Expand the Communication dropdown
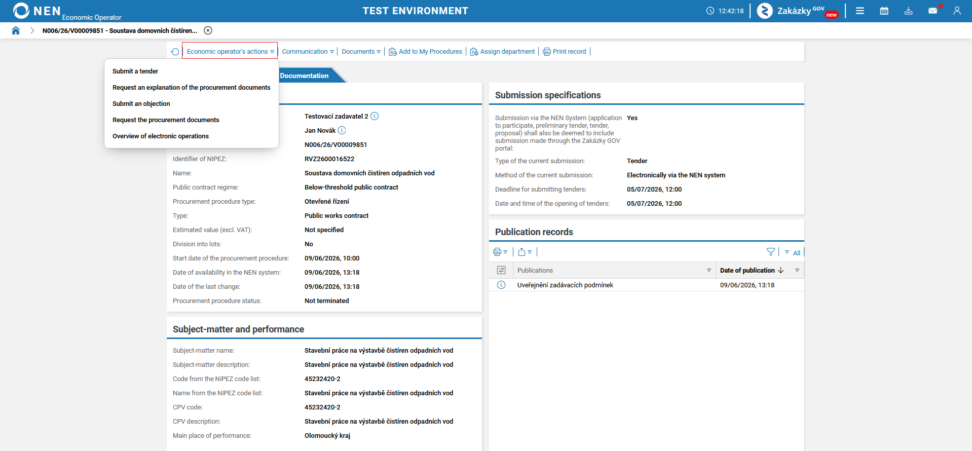Image resolution: width=972 pixels, height=451 pixels. (x=332, y=52)
